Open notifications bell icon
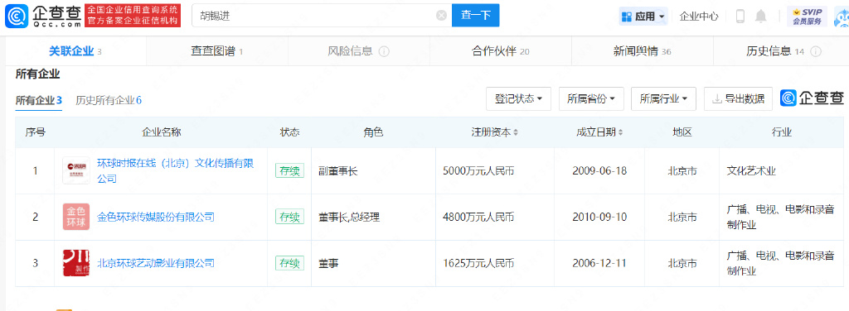This screenshot has height=311, width=849. (761, 17)
